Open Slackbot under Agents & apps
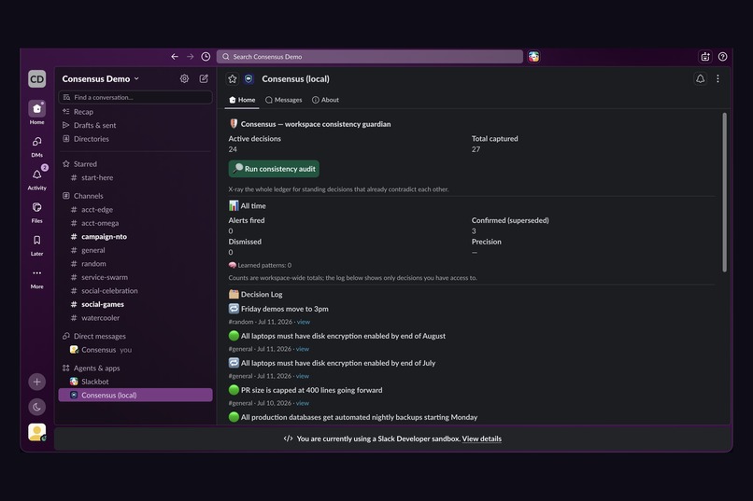 click(135, 382)
